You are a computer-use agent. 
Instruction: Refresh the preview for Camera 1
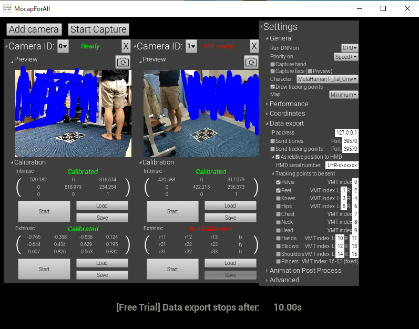251,62
